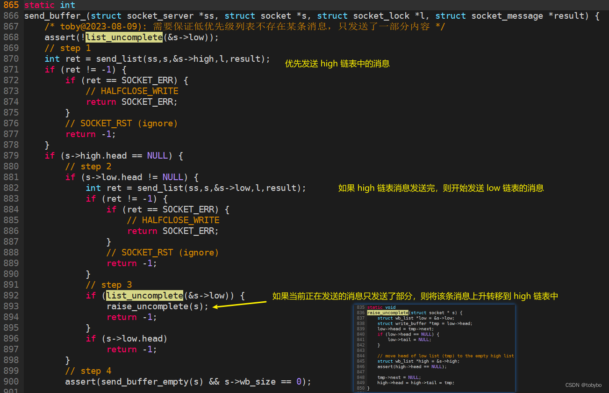Click 'struct socket_message *result' parameter

pyautogui.click(x=510, y=16)
